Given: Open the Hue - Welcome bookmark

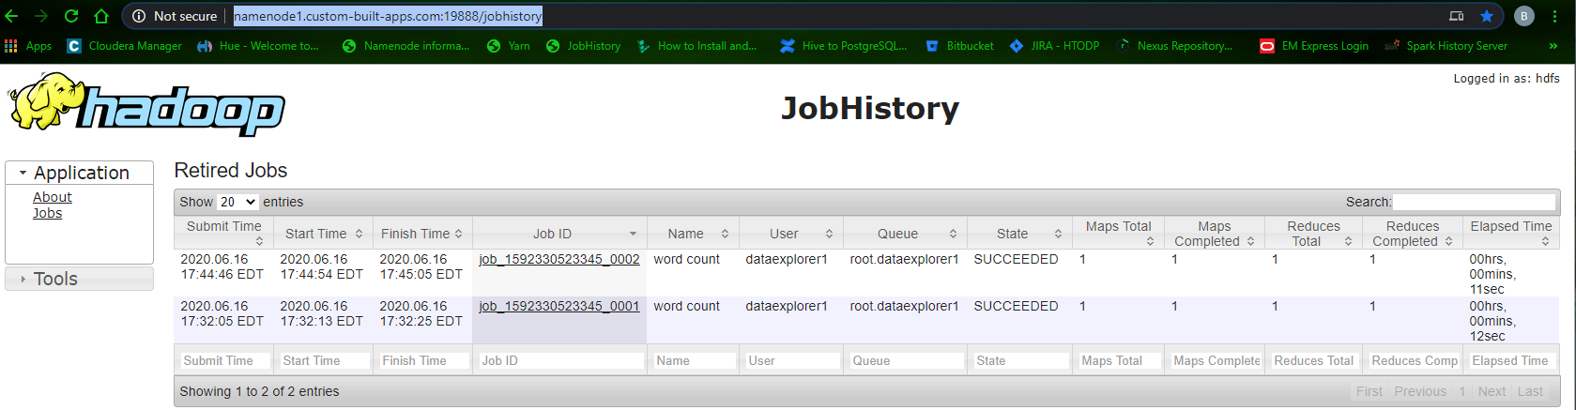Looking at the screenshot, I should (257, 46).
